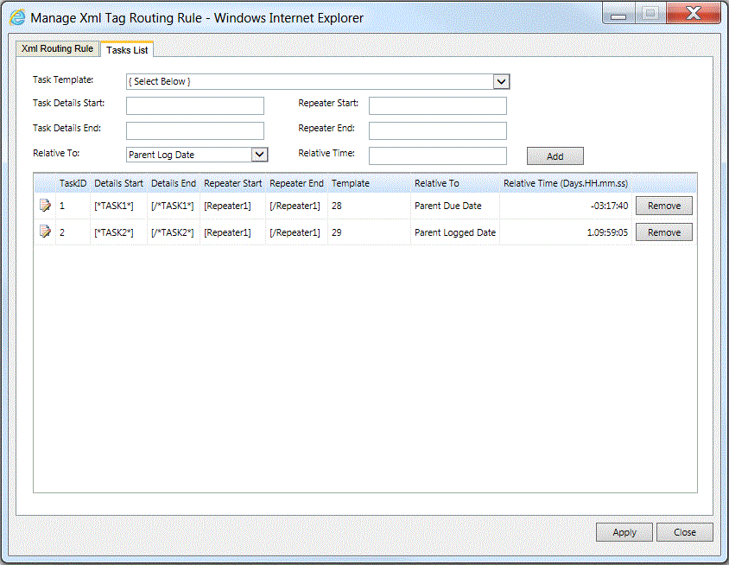Switch to the Xml Routing Rule tab
The width and height of the screenshot is (729, 565).
coord(56,48)
